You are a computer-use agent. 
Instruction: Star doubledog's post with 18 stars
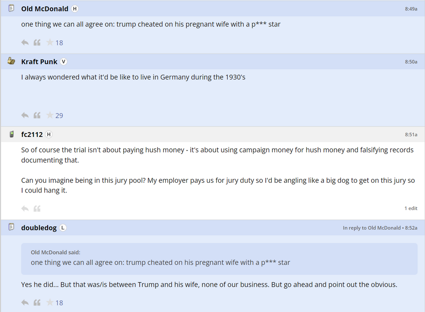point(50,303)
